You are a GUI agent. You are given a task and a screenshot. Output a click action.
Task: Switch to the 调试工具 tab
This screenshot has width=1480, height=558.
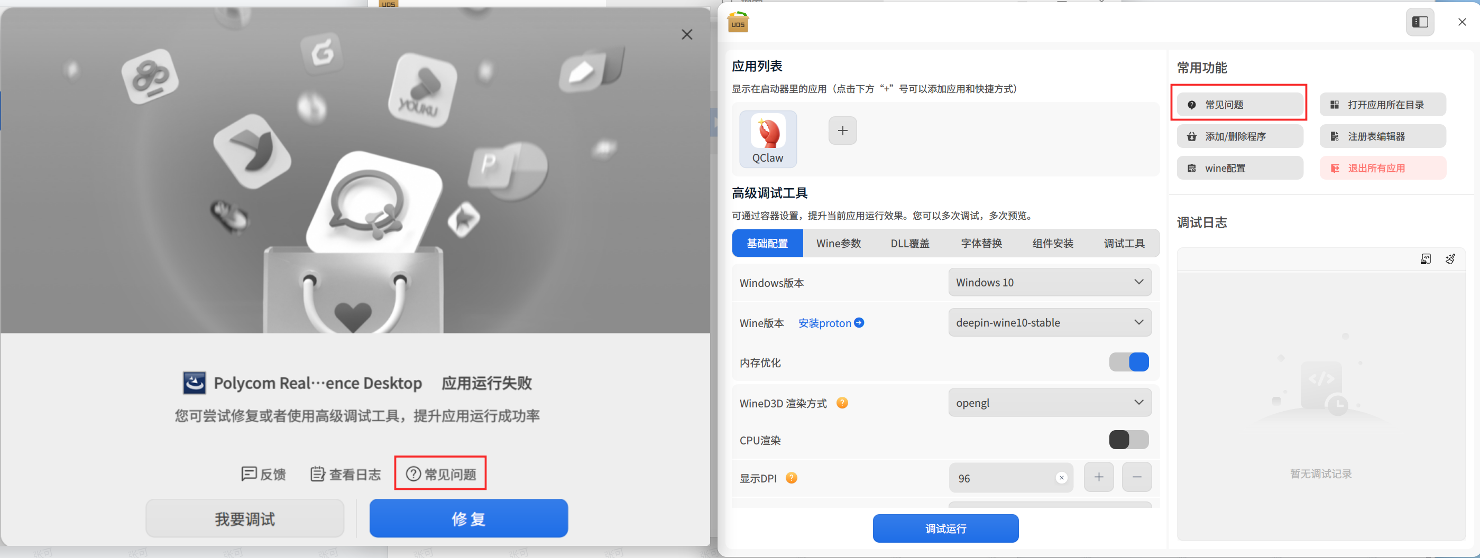[x=1124, y=244]
